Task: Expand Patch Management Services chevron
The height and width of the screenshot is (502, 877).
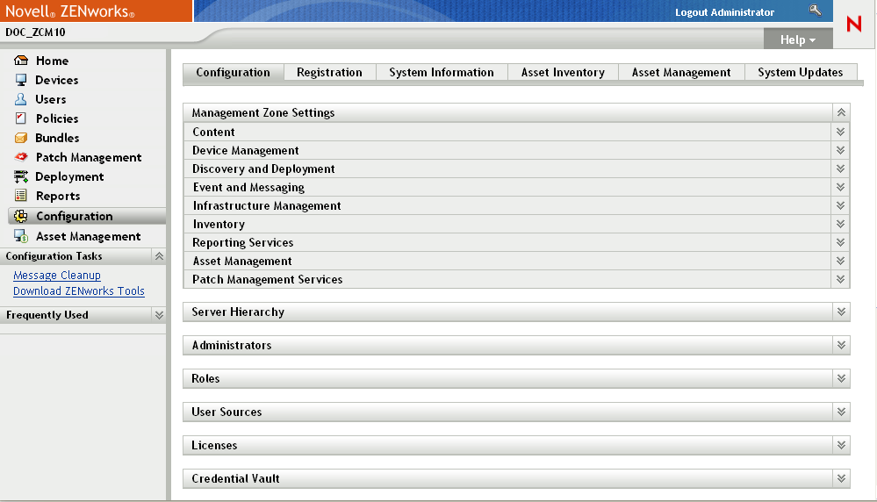Action: click(x=840, y=279)
